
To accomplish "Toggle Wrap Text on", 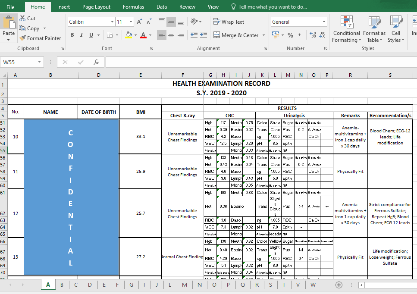I will click(x=229, y=22).
